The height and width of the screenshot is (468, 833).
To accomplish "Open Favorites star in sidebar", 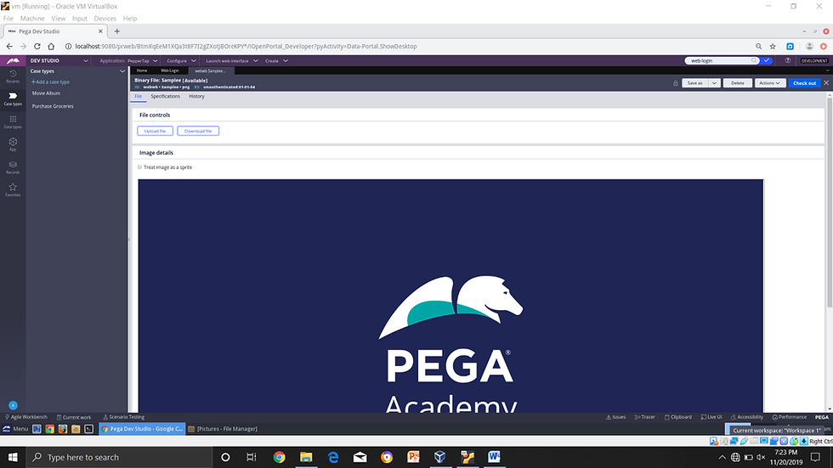I will coord(13,189).
